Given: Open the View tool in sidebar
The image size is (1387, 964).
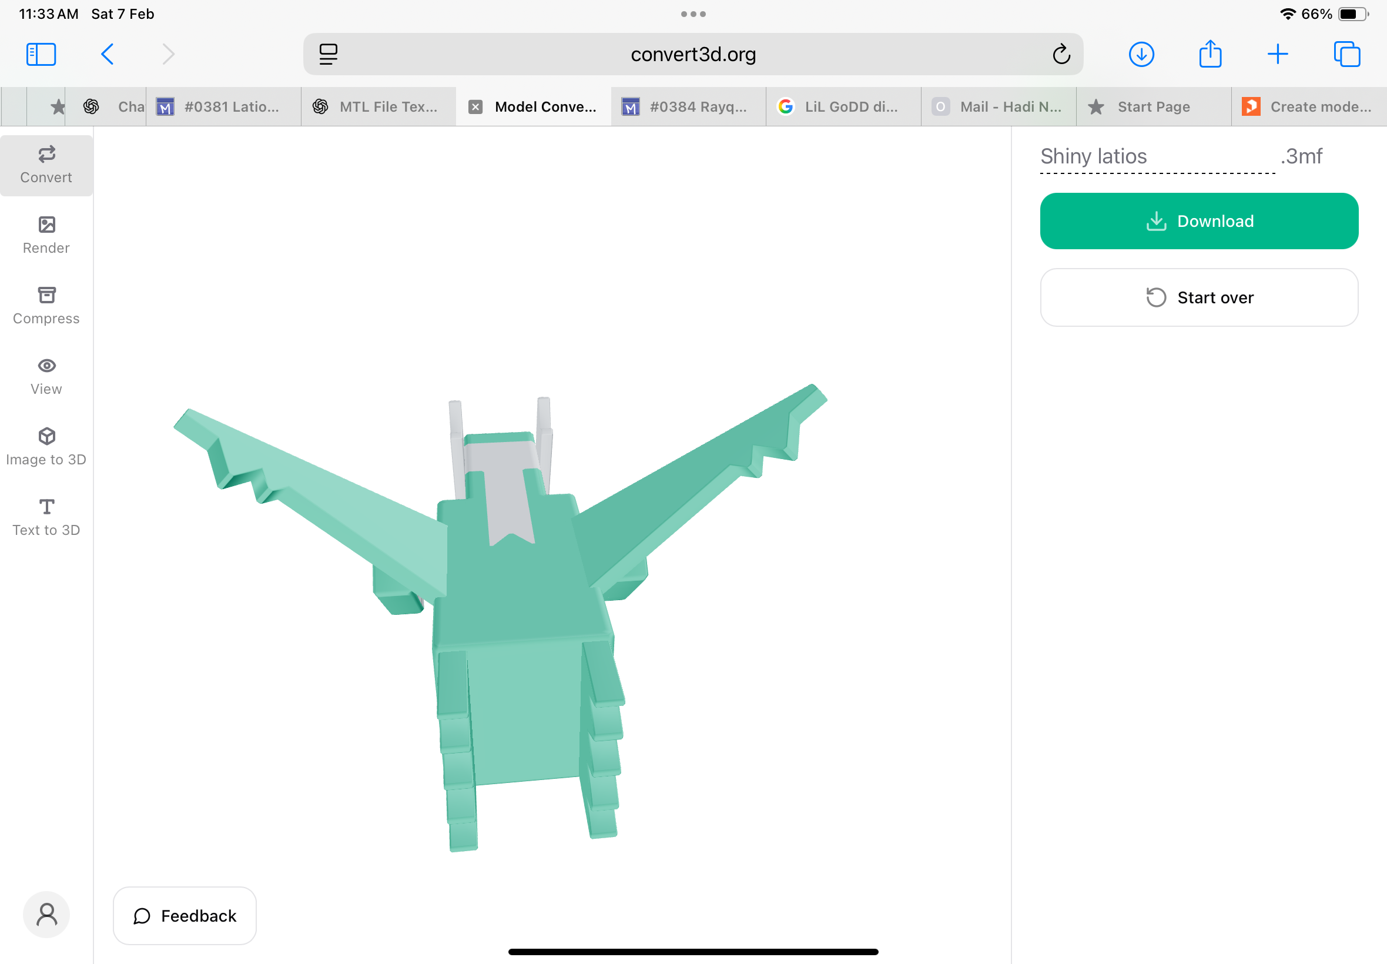Looking at the screenshot, I should [46, 377].
